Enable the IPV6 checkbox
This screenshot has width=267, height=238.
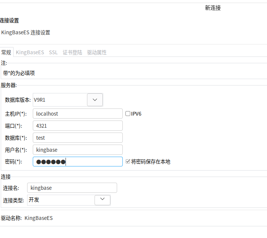coord(128,114)
